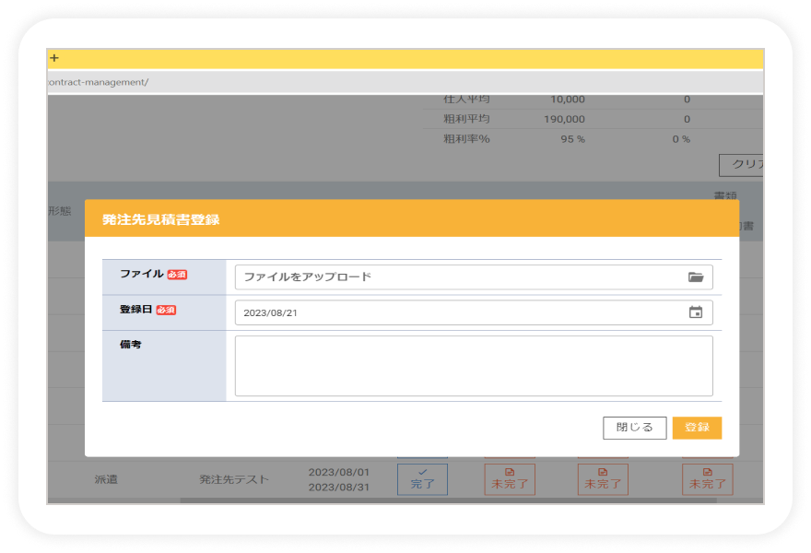Click the 2023/08/31 end date text
The height and width of the screenshot is (553, 811).
(339, 488)
